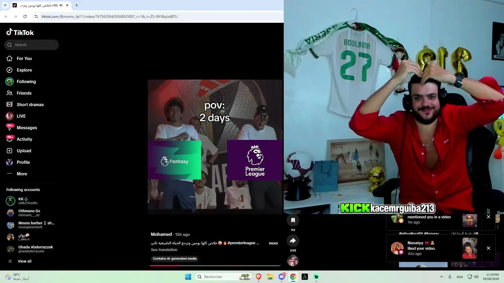Click the microphone tray icon
The height and width of the screenshot is (283, 504).
point(450,277)
